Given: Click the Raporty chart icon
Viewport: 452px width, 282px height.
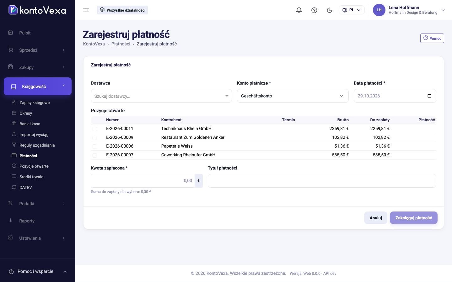Looking at the screenshot, I should pos(11,221).
